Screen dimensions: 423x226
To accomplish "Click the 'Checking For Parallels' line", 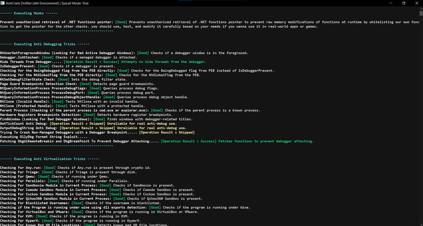I will [x=65, y=181].
